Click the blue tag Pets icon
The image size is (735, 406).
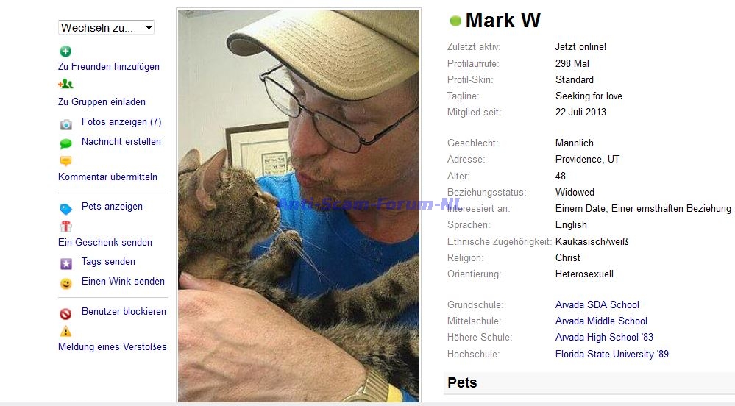pyautogui.click(x=66, y=209)
